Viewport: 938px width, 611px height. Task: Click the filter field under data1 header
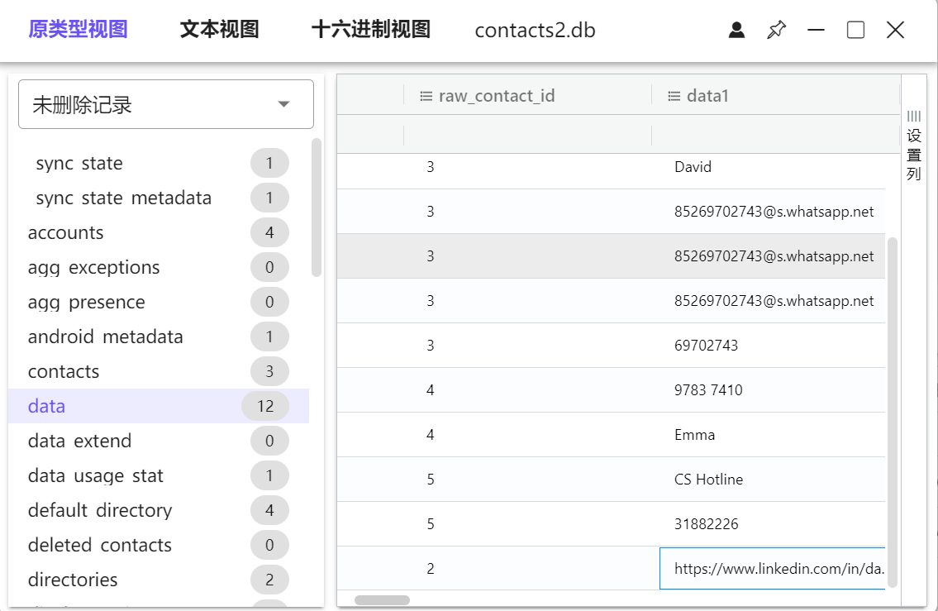click(774, 136)
